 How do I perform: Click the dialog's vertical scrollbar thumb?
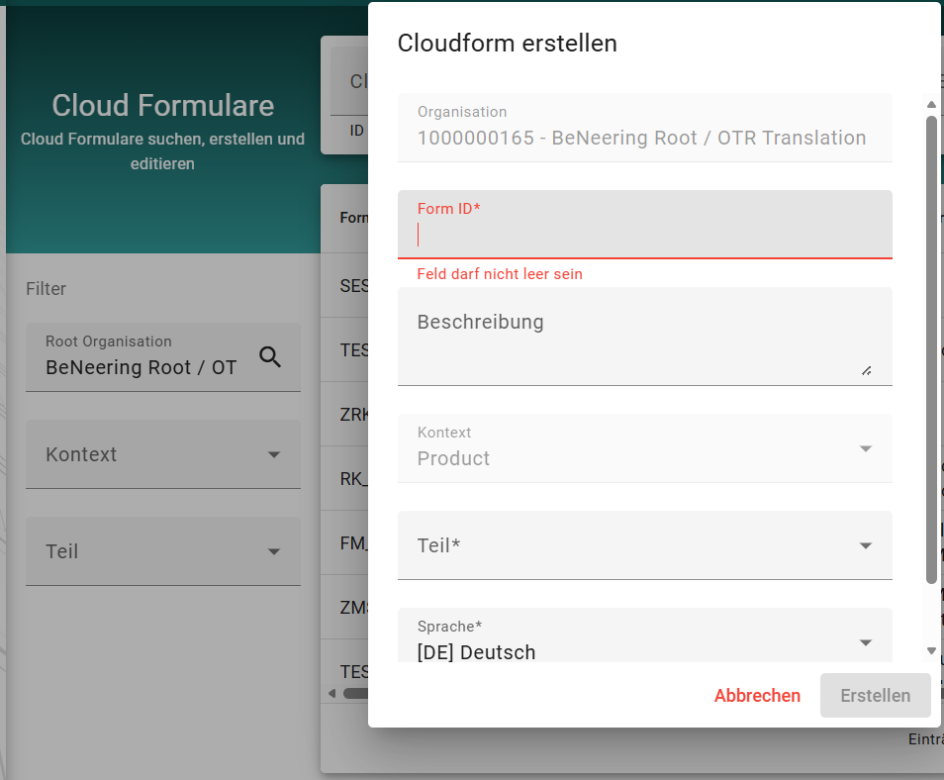tap(931, 346)
